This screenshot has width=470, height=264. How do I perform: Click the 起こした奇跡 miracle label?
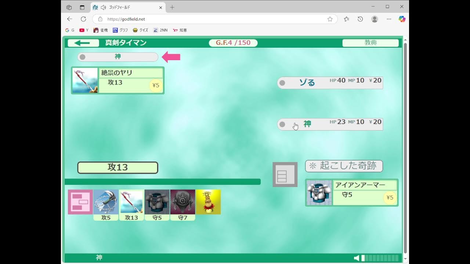pos(344,166)
